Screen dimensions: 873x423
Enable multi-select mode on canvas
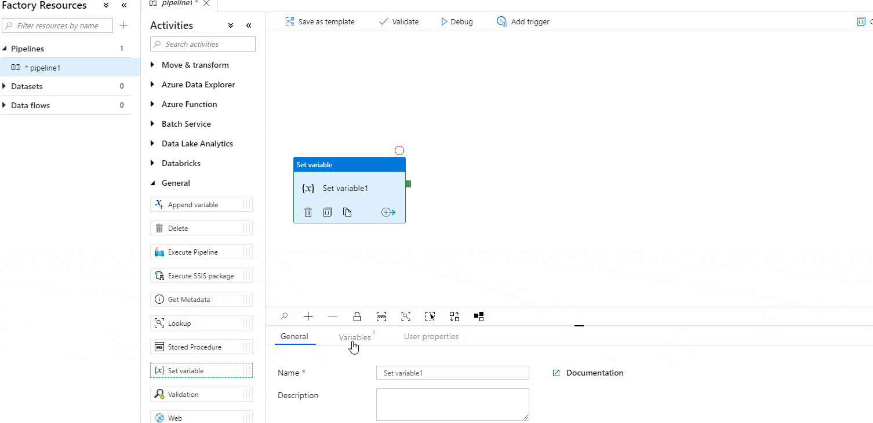tap(430, 317)
